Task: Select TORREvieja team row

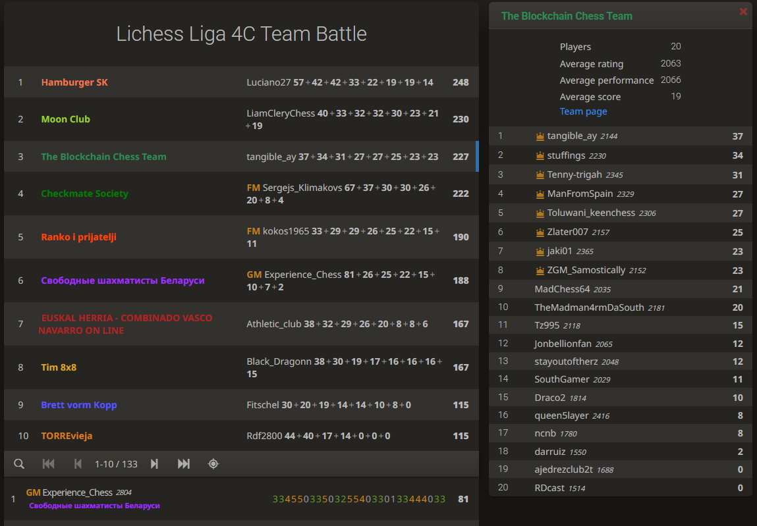Action: point(241,436)
